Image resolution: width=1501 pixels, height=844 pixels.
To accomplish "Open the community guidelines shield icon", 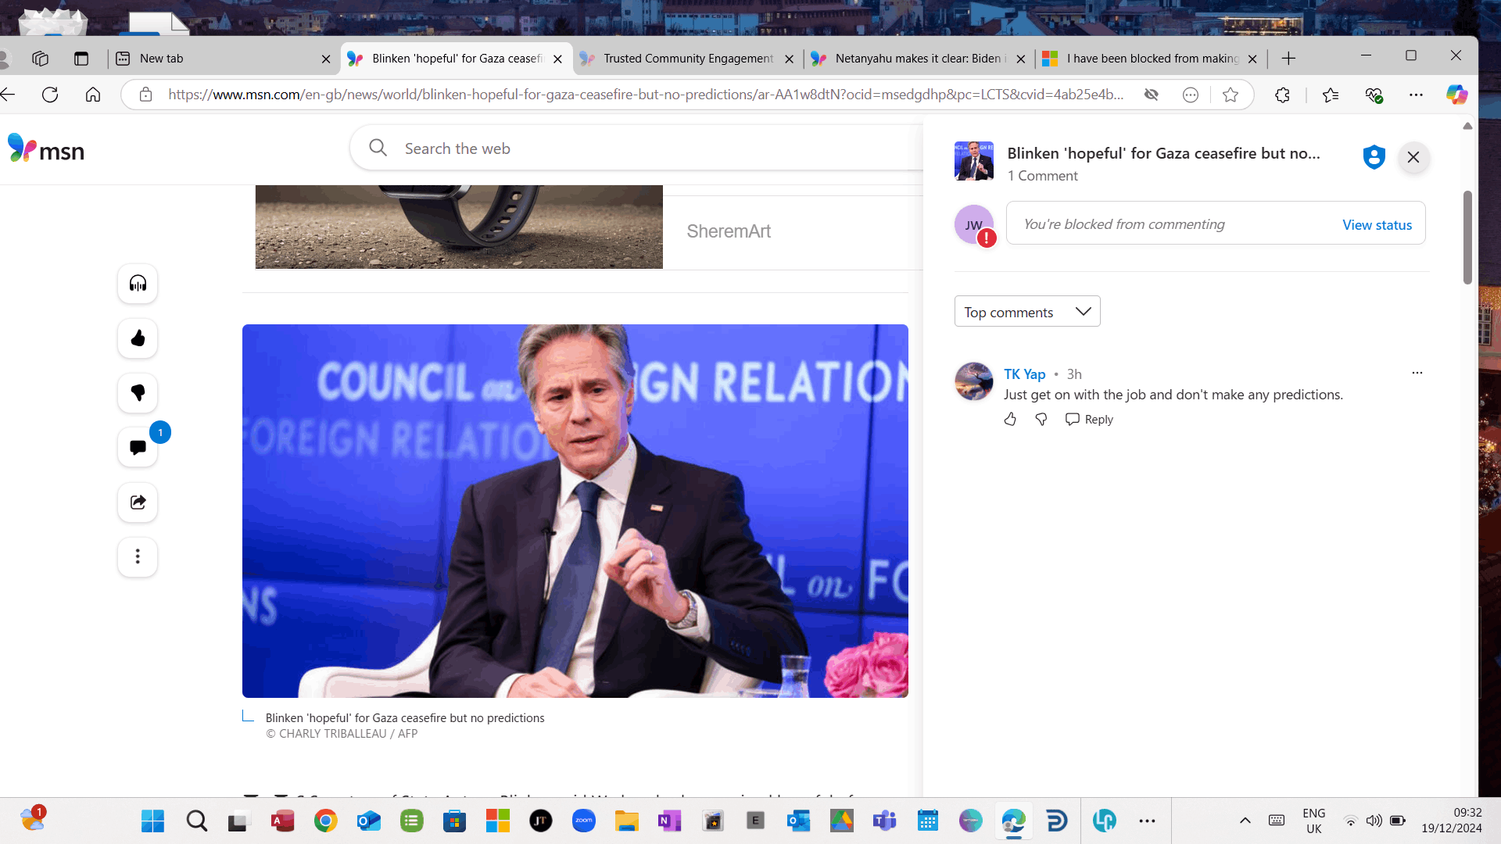I will pos(1374,157).
